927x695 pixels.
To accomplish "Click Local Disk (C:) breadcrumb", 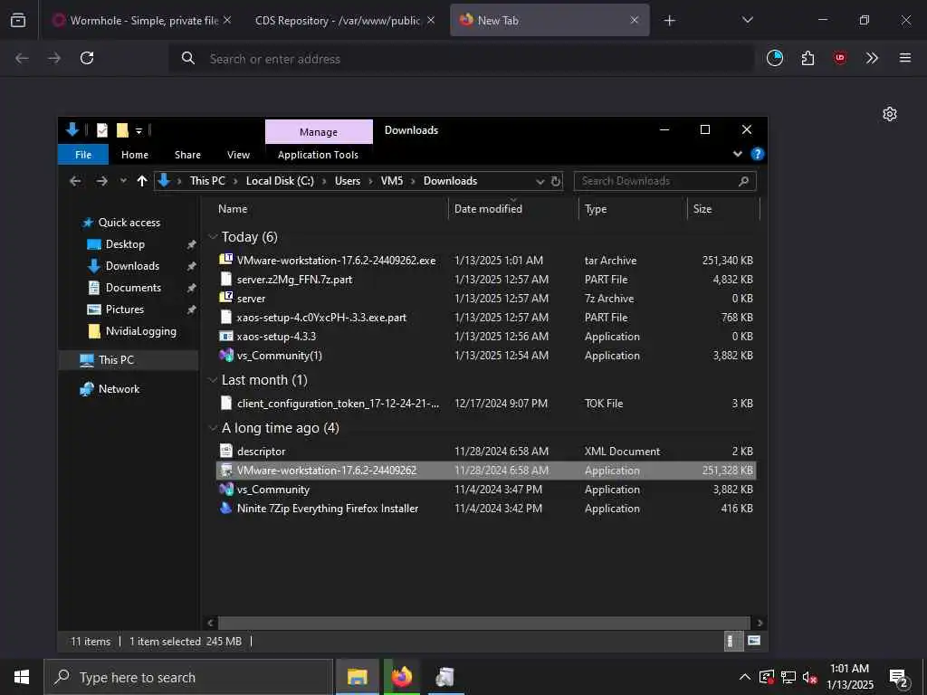I will (x=280, y=181).
